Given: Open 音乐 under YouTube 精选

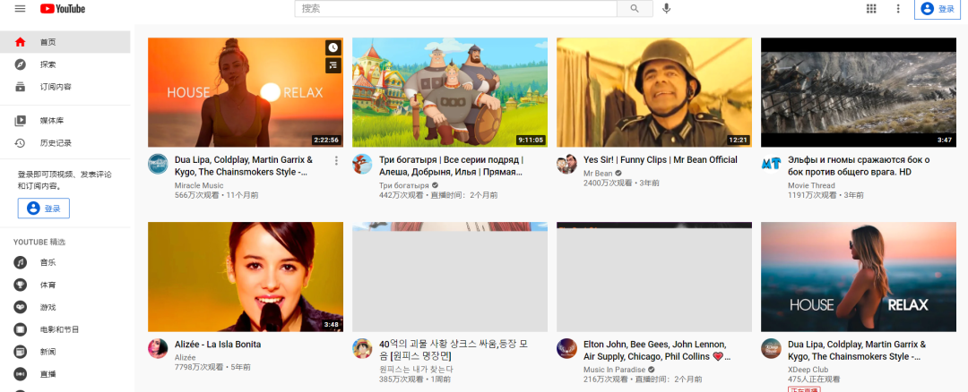Looking at the screenshot, I should [x=65, y=262].
